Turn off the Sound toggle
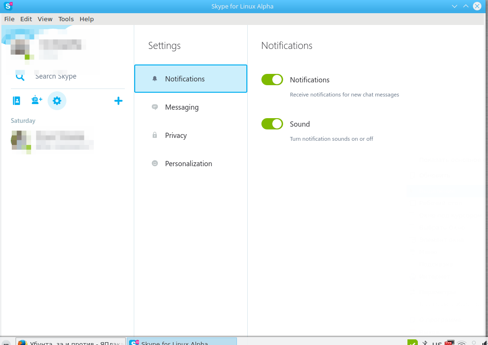The image size is (488, 345). pos(272,124)
